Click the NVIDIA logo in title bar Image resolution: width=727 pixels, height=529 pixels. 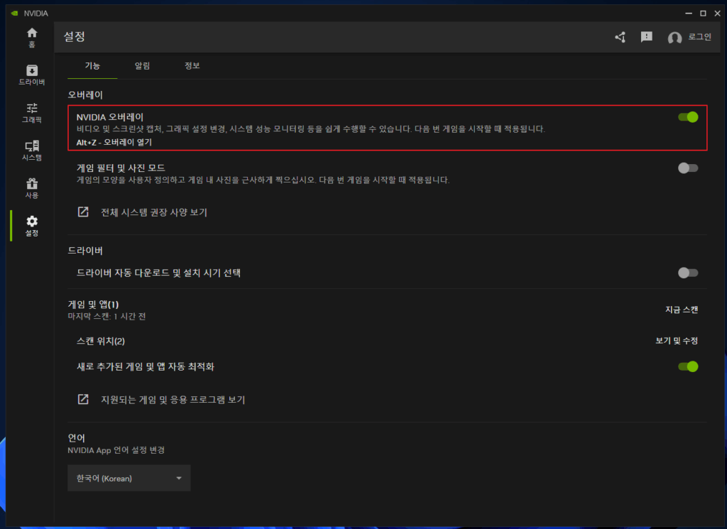[15, 13]
